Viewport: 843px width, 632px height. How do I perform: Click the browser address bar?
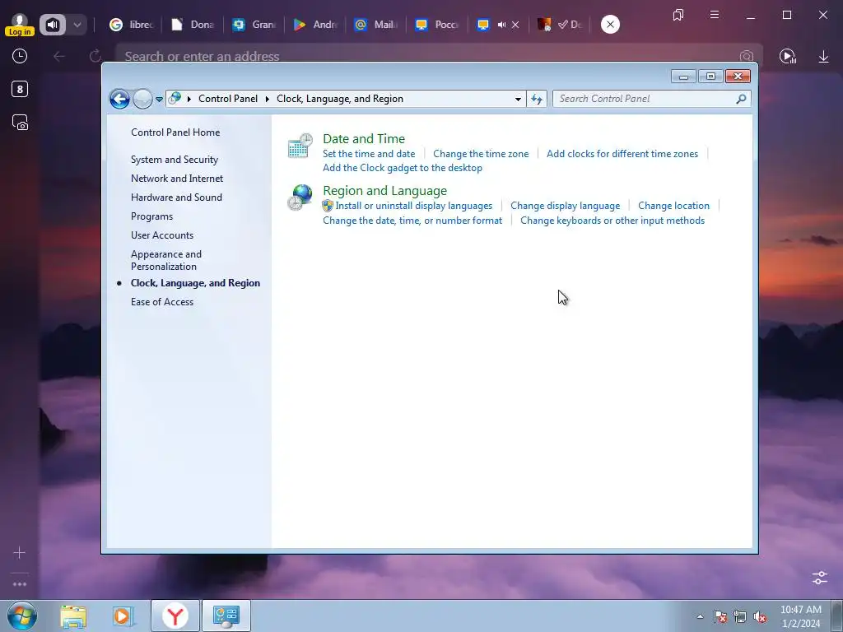coord(430,56)
